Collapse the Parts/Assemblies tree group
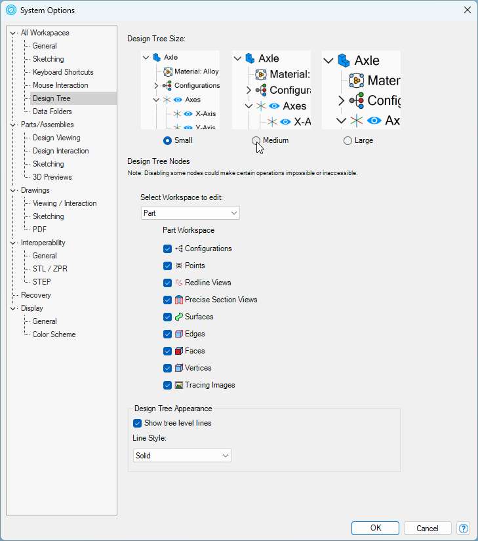 [x=13, y=125]
